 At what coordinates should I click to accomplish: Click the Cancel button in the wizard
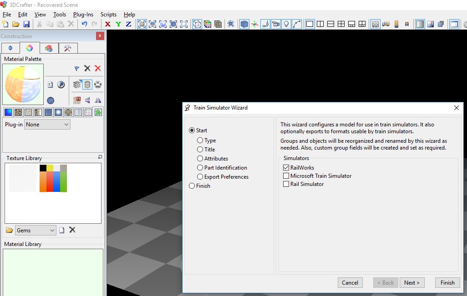[x=350, y=283]
